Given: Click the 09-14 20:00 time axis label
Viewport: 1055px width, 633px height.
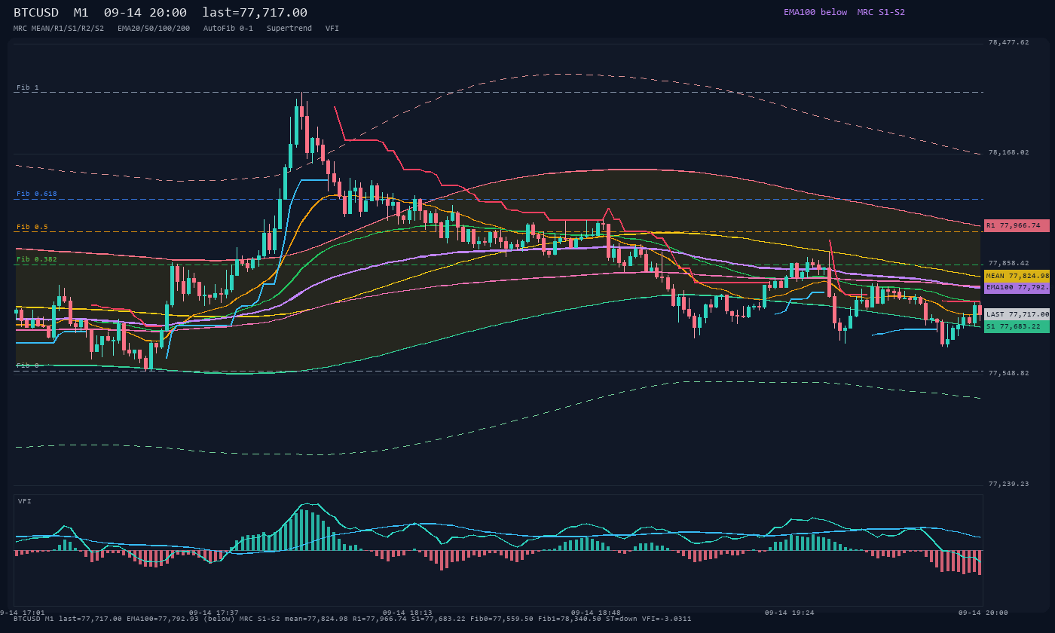Looking at the screenshot, I should tap(983, 613).
